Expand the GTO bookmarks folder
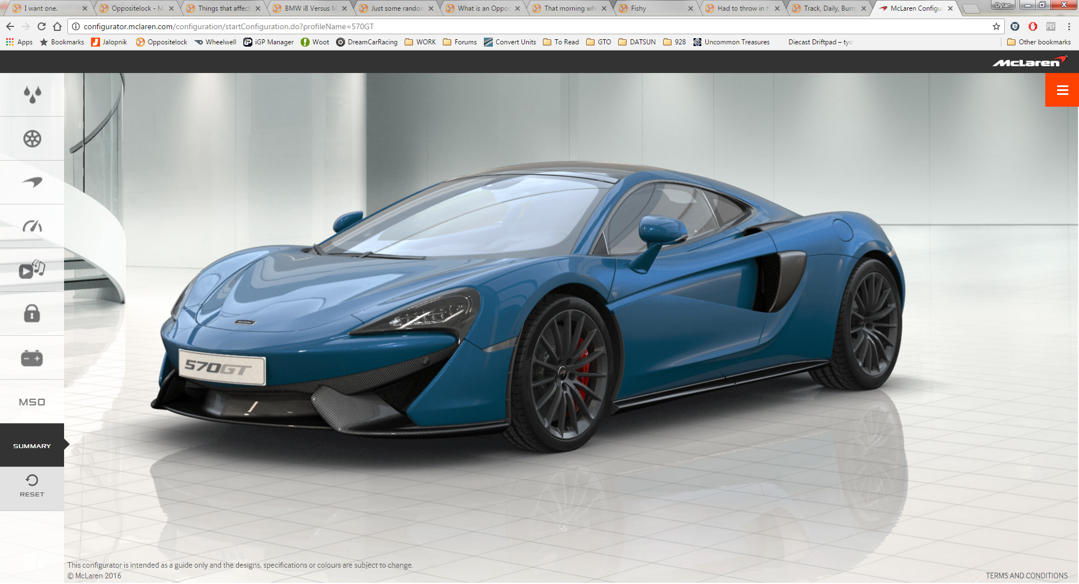This screenshot has width=1079, height=584. pos(599,42)
